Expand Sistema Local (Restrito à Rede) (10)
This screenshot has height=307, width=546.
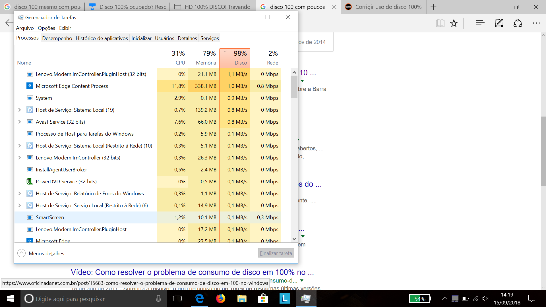tap(20, 146)
